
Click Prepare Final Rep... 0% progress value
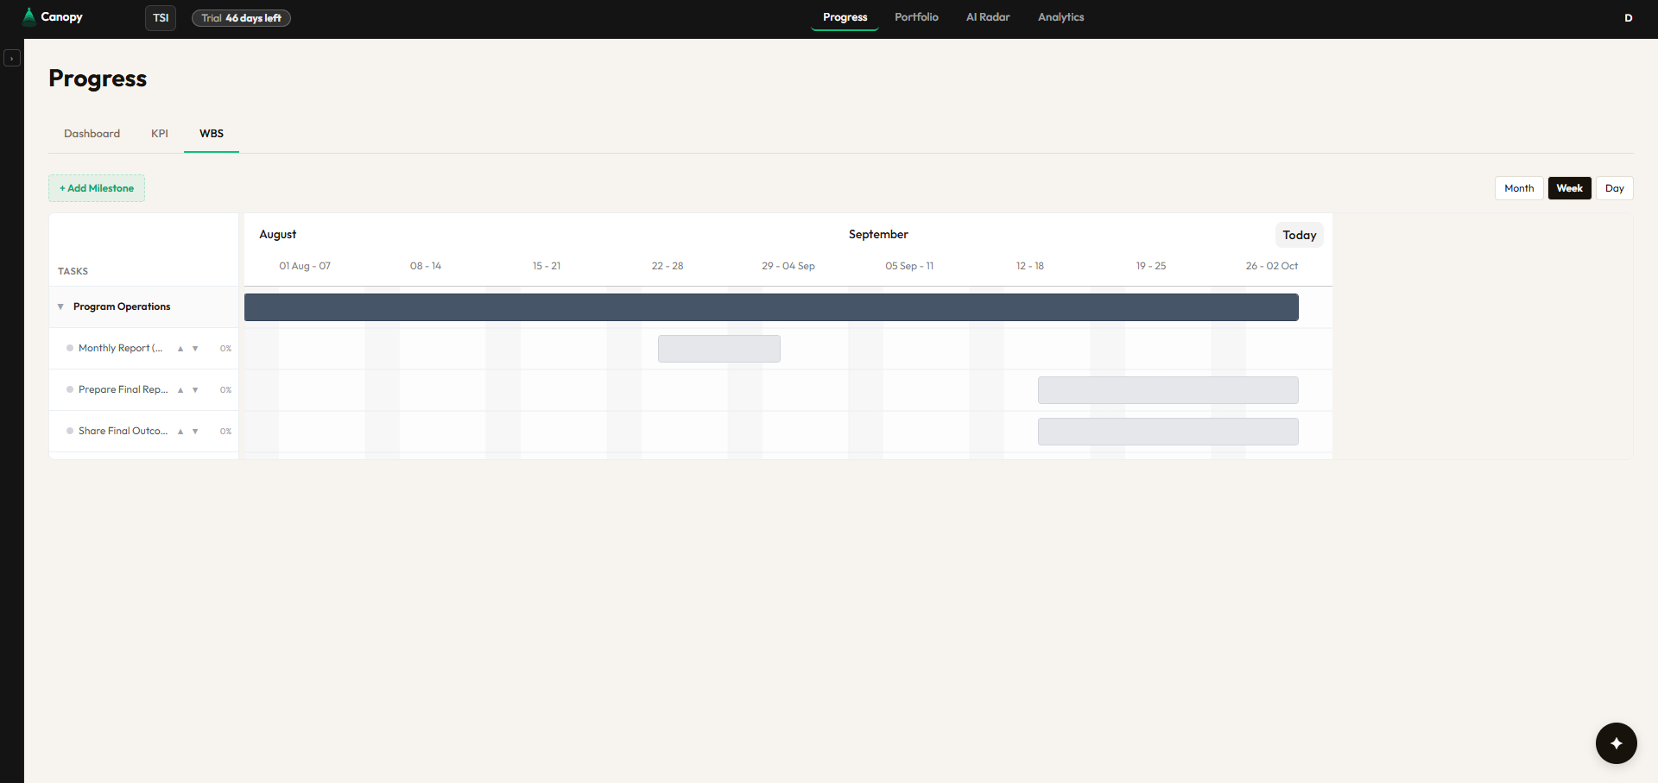point(225,390)
